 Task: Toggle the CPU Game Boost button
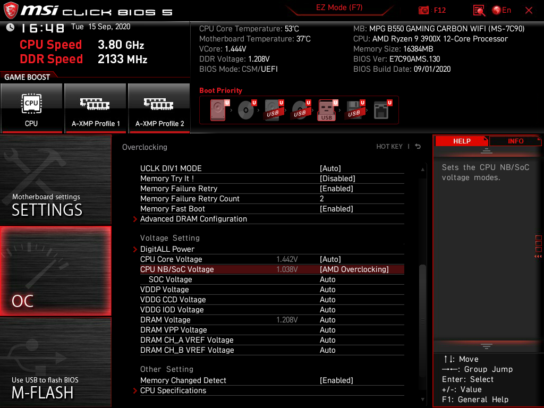tap(31, 108)
